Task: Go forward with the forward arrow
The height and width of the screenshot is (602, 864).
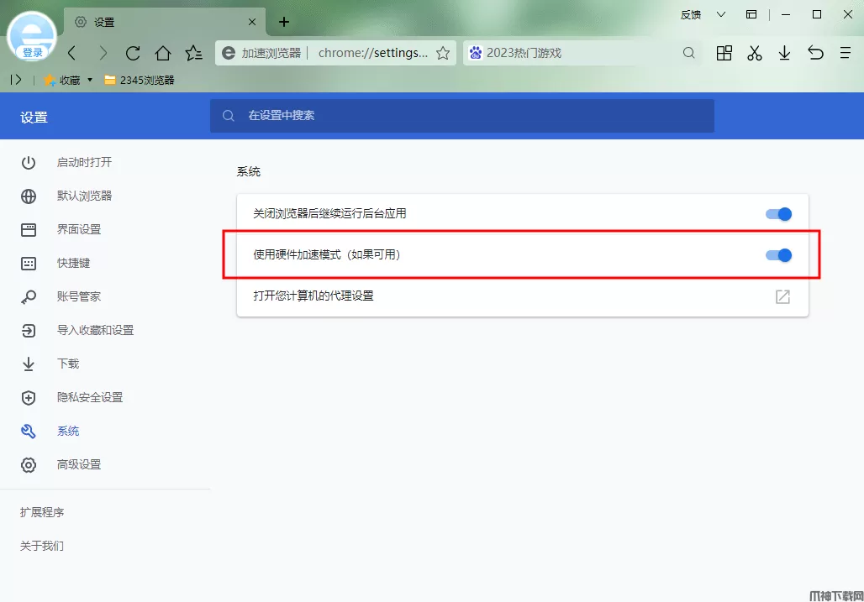Action: click(x=103, y=53)
